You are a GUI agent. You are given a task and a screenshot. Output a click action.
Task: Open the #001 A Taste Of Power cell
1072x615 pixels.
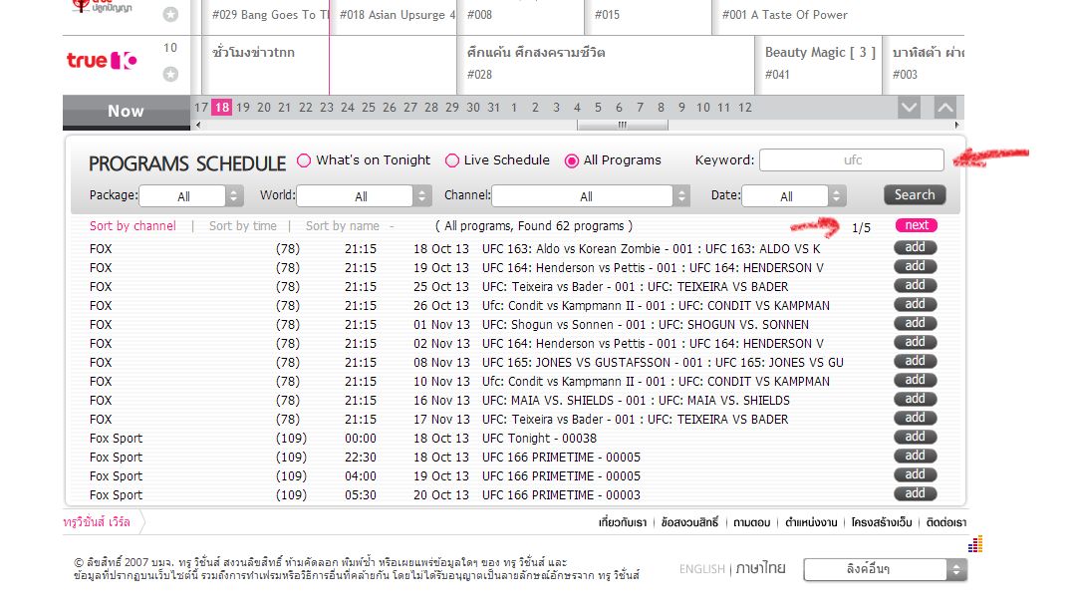click(x=839, y=17)
